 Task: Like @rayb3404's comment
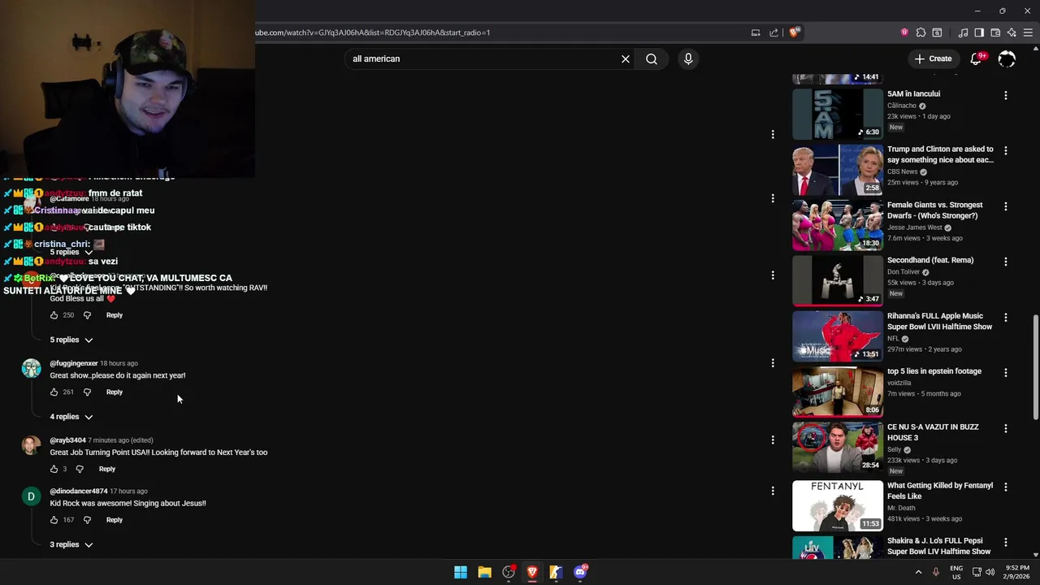point(54,469)
